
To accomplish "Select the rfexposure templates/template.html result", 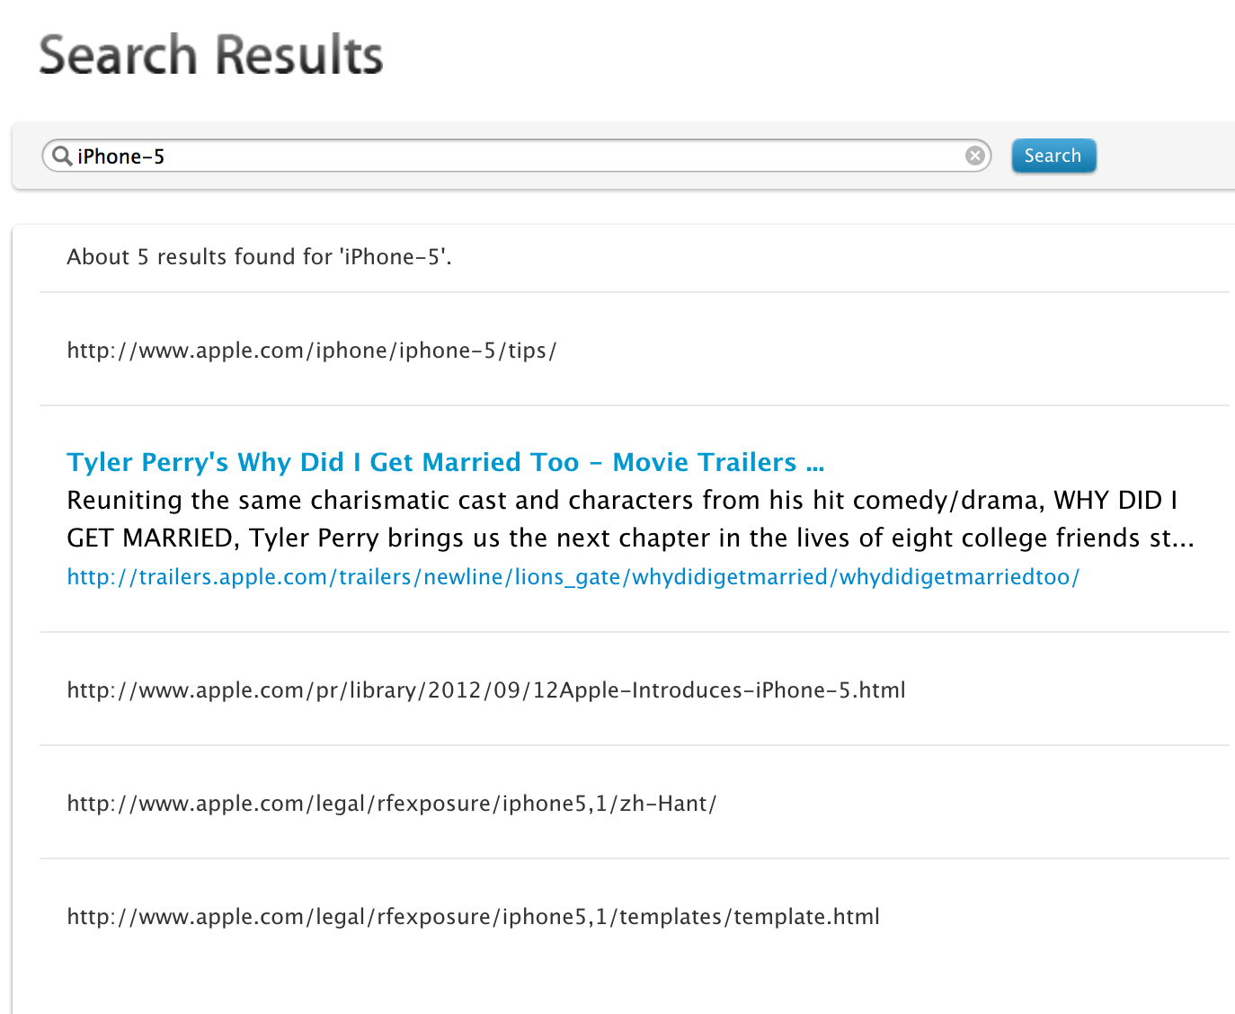I will [x=473, y=917].
